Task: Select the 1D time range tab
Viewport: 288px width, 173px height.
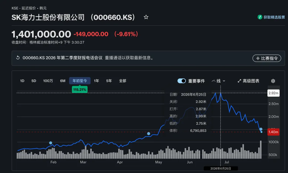Action: pos(22,81)
